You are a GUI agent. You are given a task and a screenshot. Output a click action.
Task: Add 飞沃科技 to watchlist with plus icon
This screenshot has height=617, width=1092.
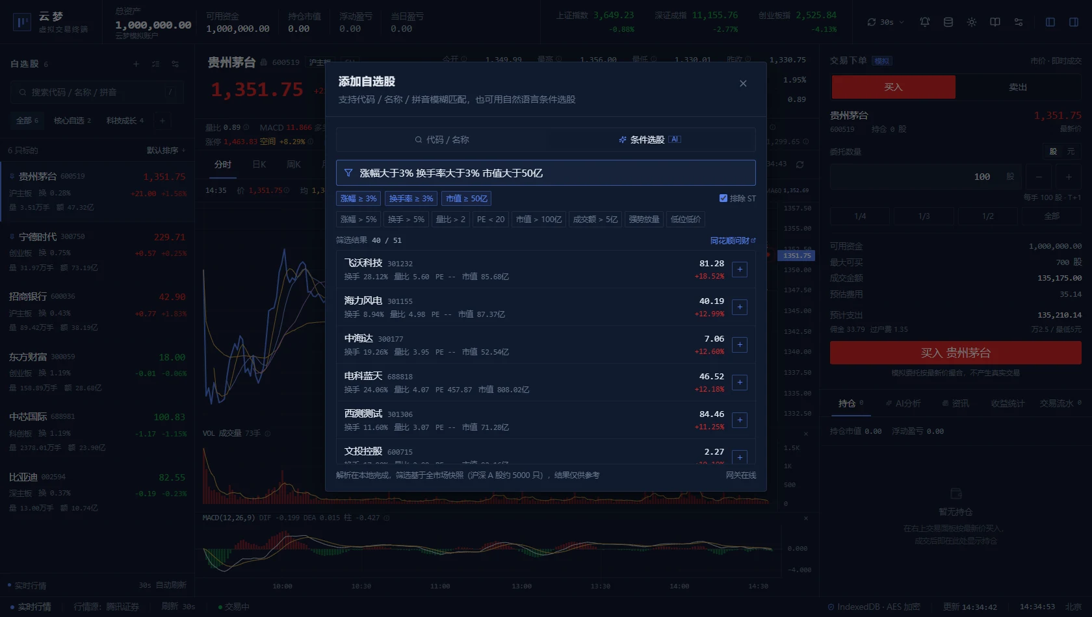[740, 270]
